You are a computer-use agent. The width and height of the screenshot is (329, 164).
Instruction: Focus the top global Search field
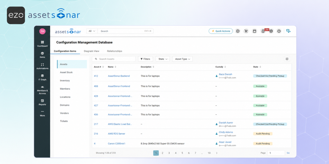(x=126, y=31)
